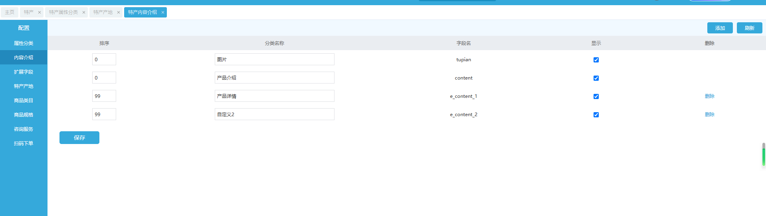Close the 特产 tab
Image resolution: width=766 pixels, height=216 pixels.
click(x=40, y=12)
